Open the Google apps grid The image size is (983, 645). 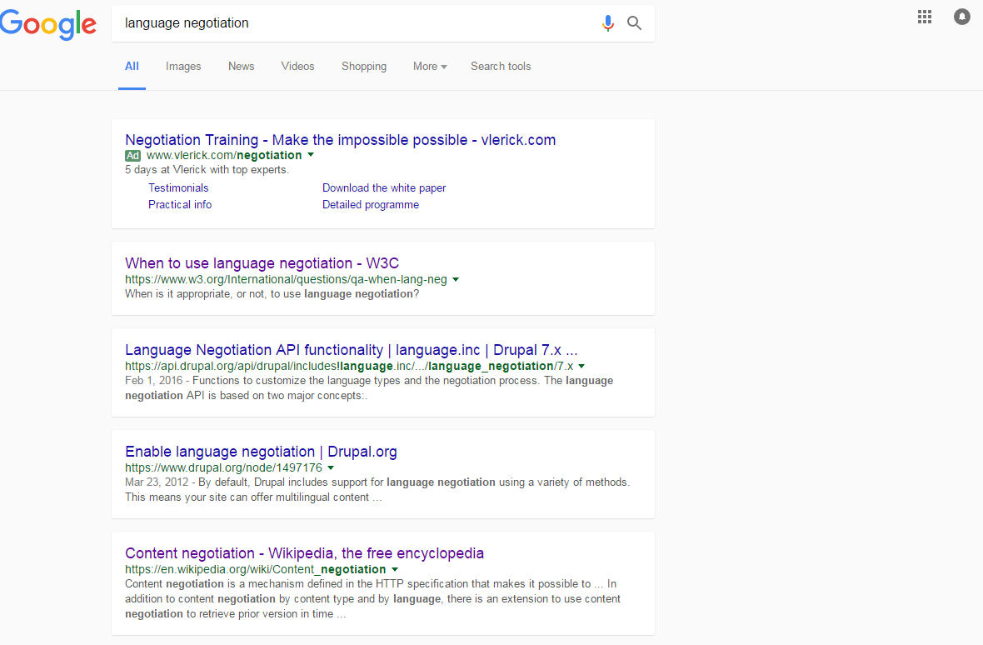pos(925,17)
